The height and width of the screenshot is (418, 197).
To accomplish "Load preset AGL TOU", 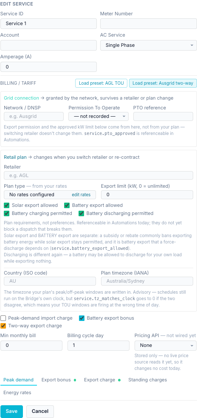I will (x=101, y=83).
